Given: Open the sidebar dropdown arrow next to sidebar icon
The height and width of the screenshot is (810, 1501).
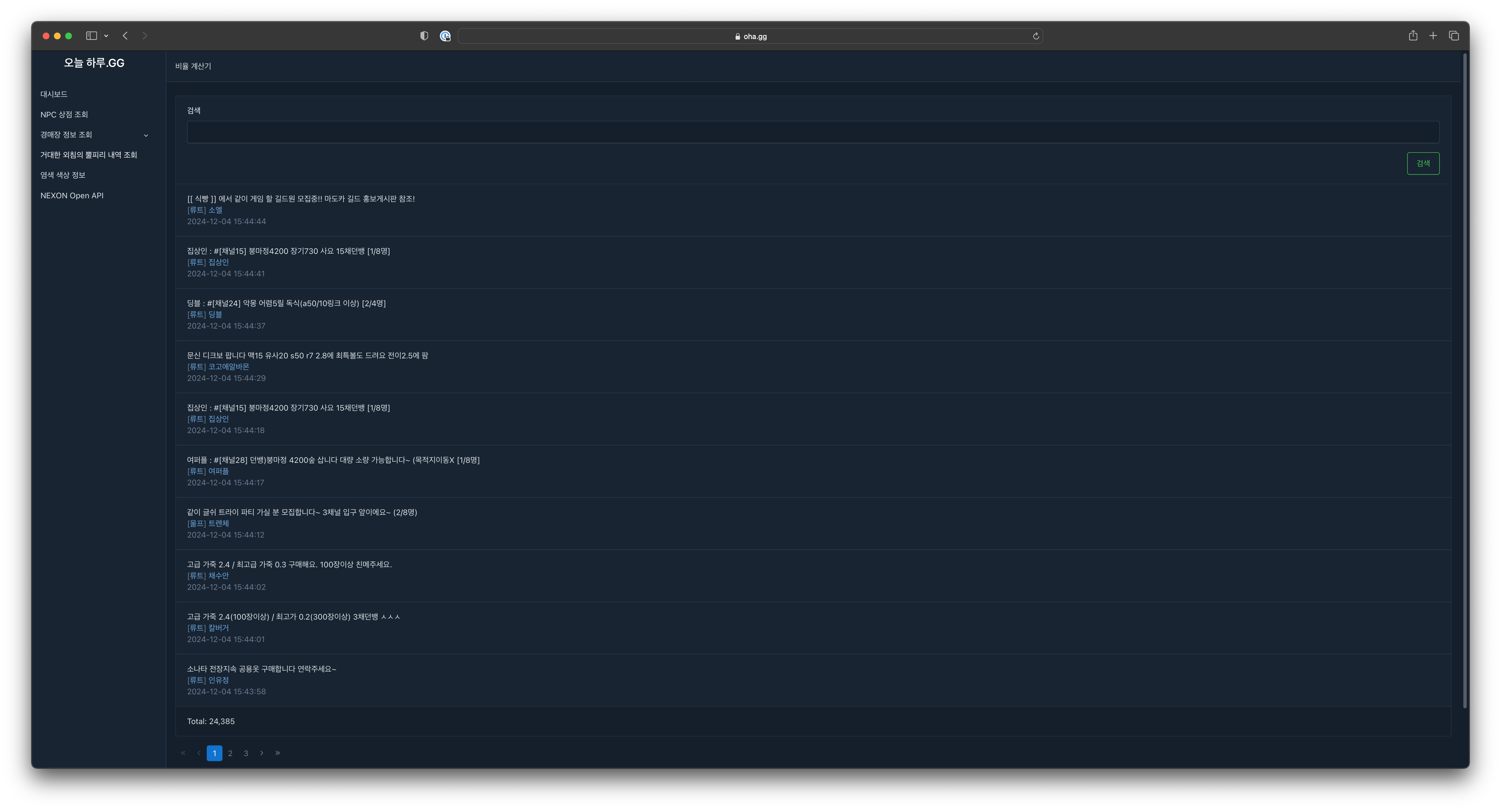Looking at the screenshot, I should point(106,36).
